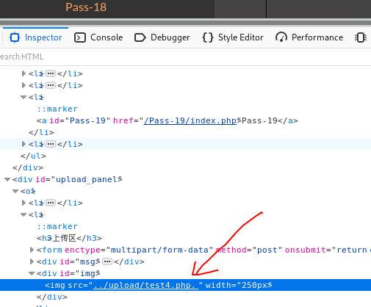Open the Performance tab

(309, 37)
